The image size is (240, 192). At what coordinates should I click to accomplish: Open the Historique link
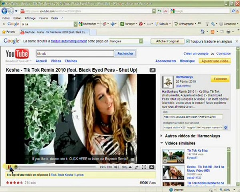[x=187, y=61]
